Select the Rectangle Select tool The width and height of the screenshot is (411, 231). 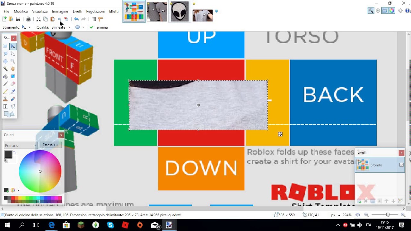point(5,47)
